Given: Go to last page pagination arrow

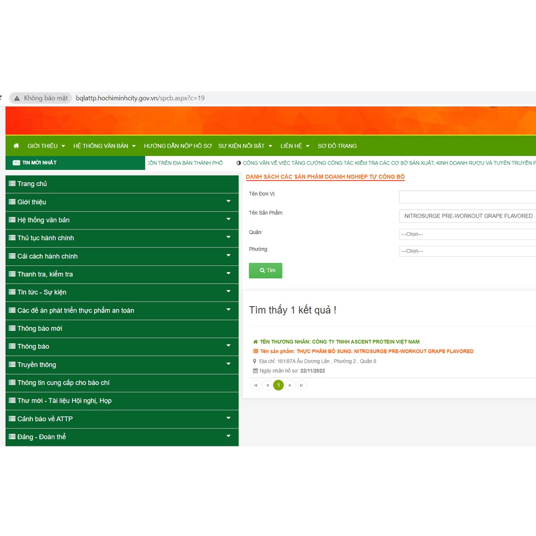Looking at the screenshot, I should point(301,385).
